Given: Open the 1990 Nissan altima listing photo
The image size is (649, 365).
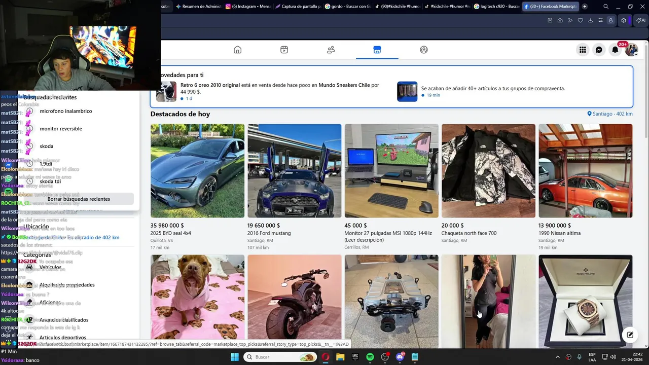Looking at the screenshot, I should tap(586, 171).
